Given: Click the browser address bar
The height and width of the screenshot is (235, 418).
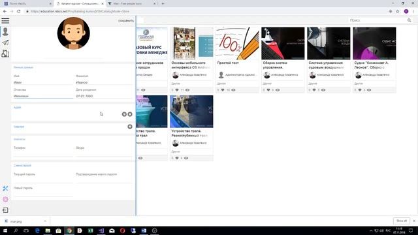Looking at the screenshot, I should point(205,12).
